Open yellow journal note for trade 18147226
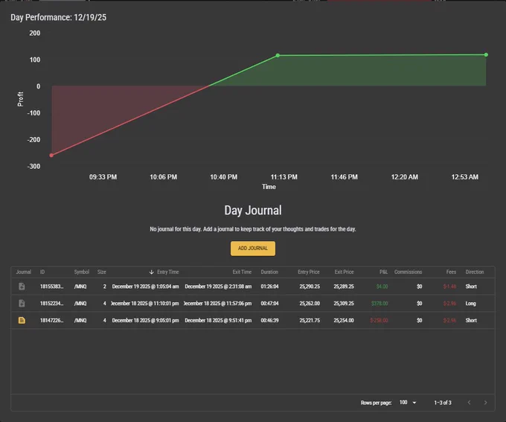The width and height of the screenshot is (506, 422). [x=22, y=320]
